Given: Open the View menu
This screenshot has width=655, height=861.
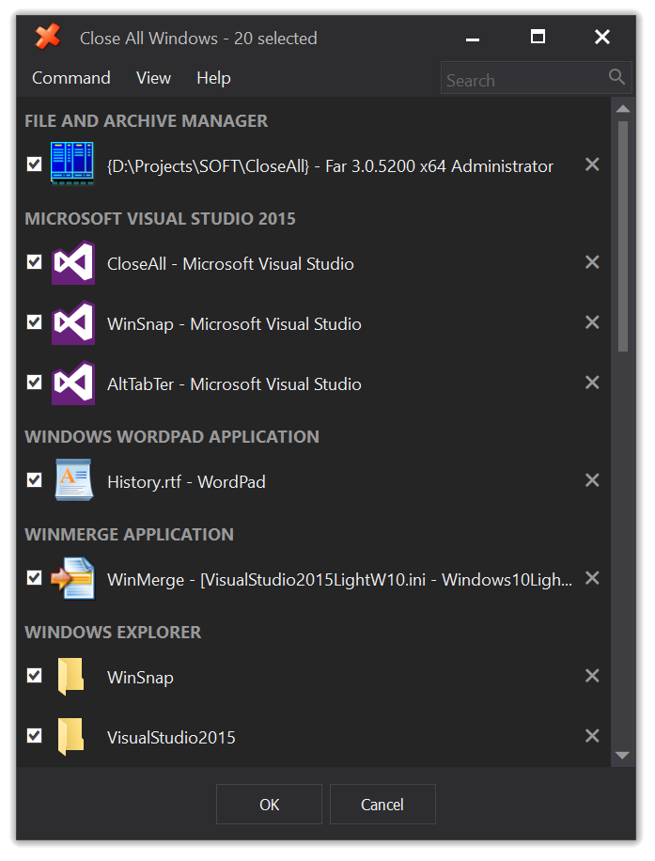Looking at the screenshot, I should pyautogui.click(x=154, y=78).
